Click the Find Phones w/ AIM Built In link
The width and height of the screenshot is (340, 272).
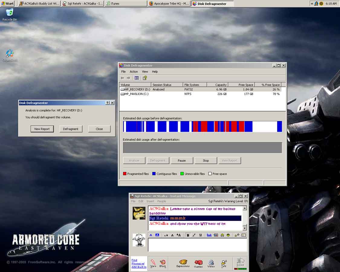(139, 264)
